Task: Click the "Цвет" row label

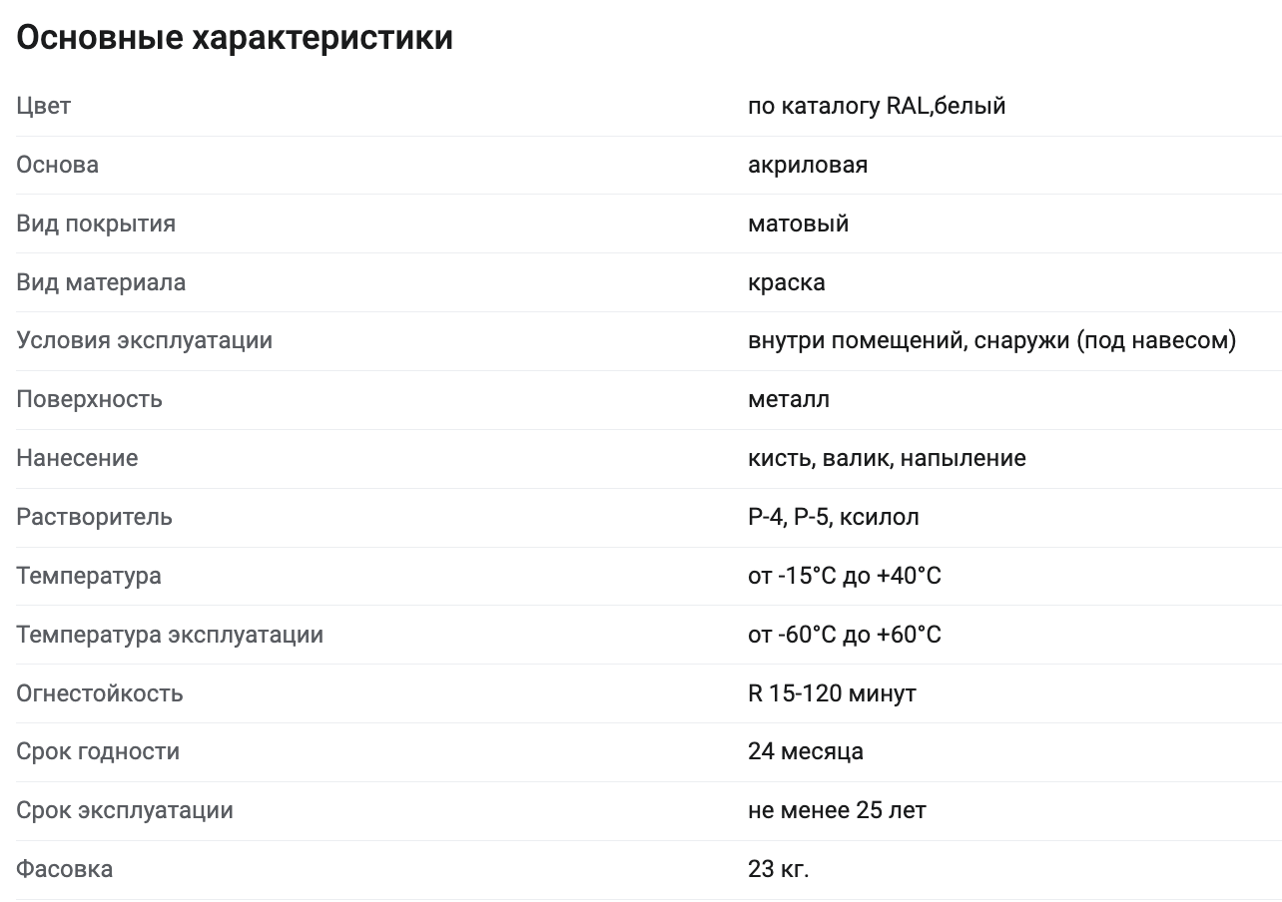Action: pos(44,106)
